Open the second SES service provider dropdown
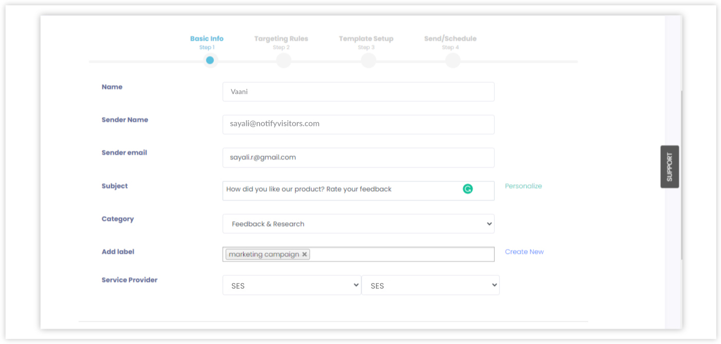 [430, 285]
